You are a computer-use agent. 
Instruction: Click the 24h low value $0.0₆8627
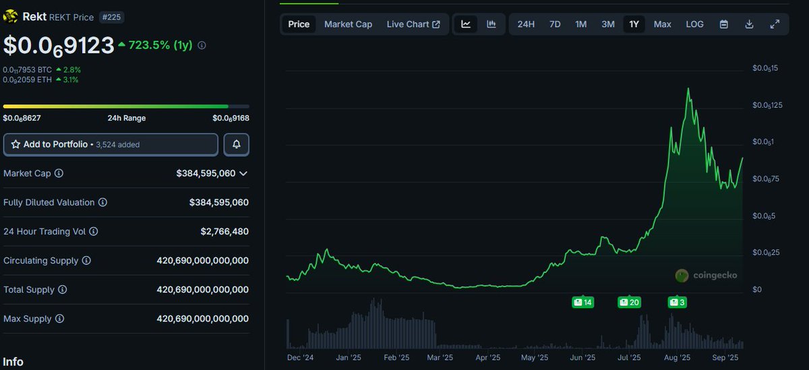(22, 118)
